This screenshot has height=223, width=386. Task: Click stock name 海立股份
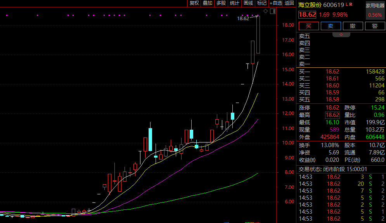pos(310,5)
